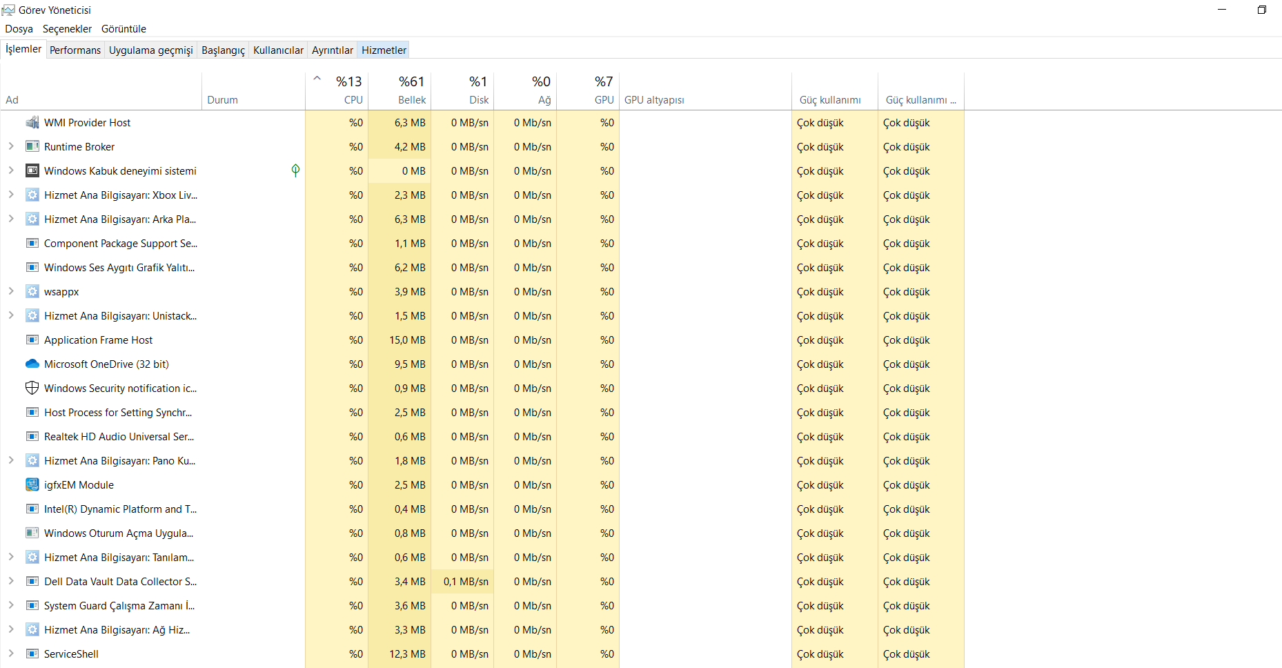
Task: Expand the Runtime Broker process group
Action: coord(11,146)
